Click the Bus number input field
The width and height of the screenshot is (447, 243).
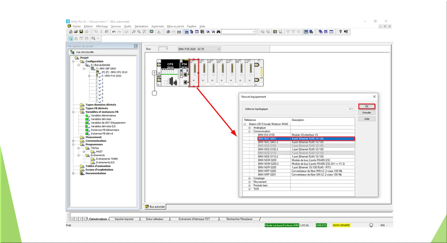point(163,49)
